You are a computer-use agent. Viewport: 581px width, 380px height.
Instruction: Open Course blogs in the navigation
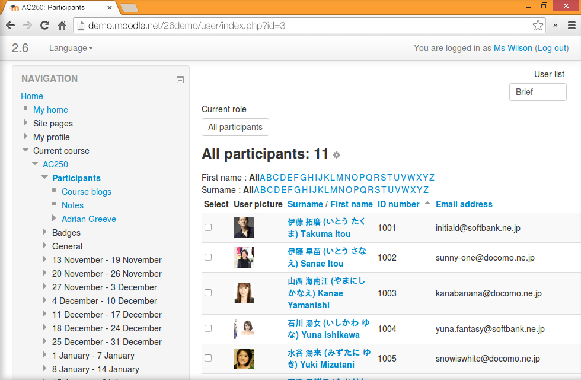tap(87, 192)
